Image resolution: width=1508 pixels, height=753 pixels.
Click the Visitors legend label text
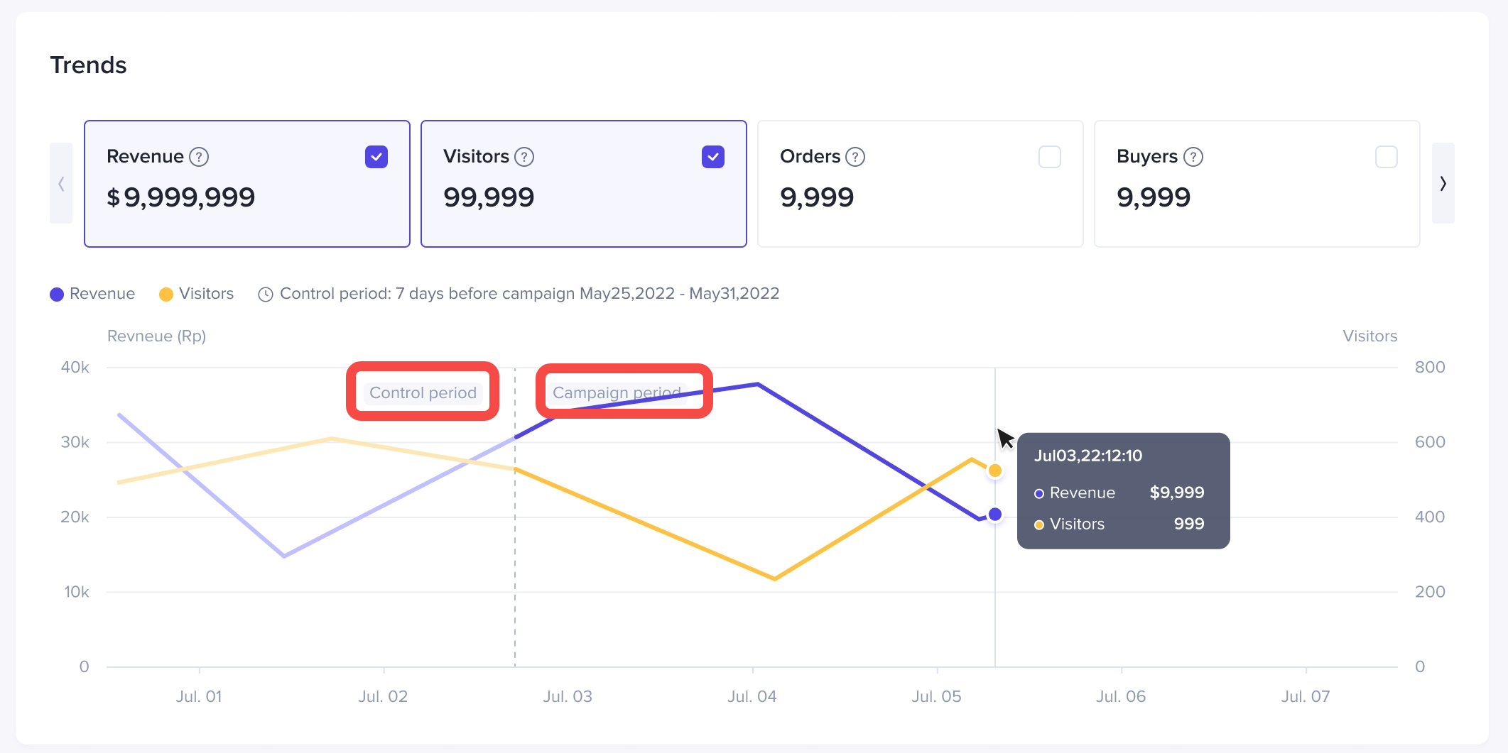point(206,294)
